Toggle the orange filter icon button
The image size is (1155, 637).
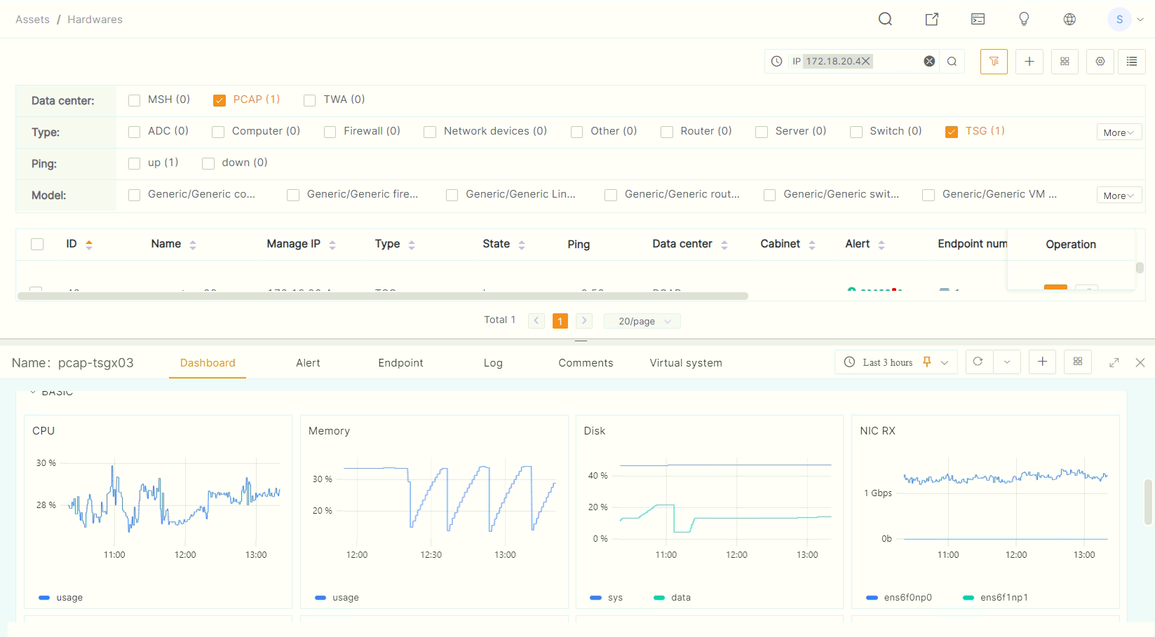[994, 62]
